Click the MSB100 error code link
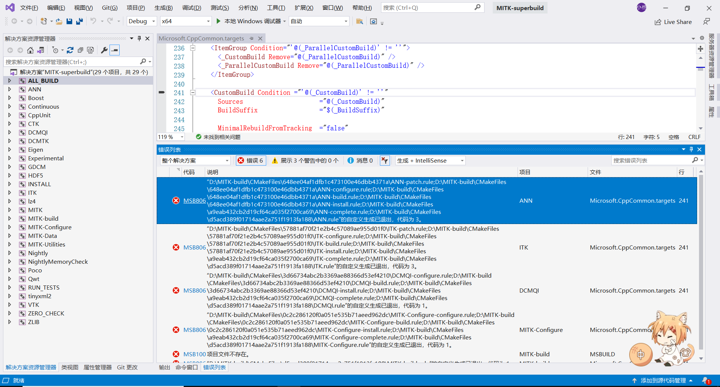 pos(195,354)
